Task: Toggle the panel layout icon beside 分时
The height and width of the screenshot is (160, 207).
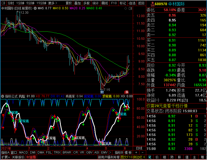Action: (x=3, y=3)
